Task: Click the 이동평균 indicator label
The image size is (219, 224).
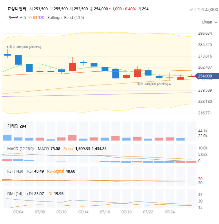Action: click(x=15, y=18)
